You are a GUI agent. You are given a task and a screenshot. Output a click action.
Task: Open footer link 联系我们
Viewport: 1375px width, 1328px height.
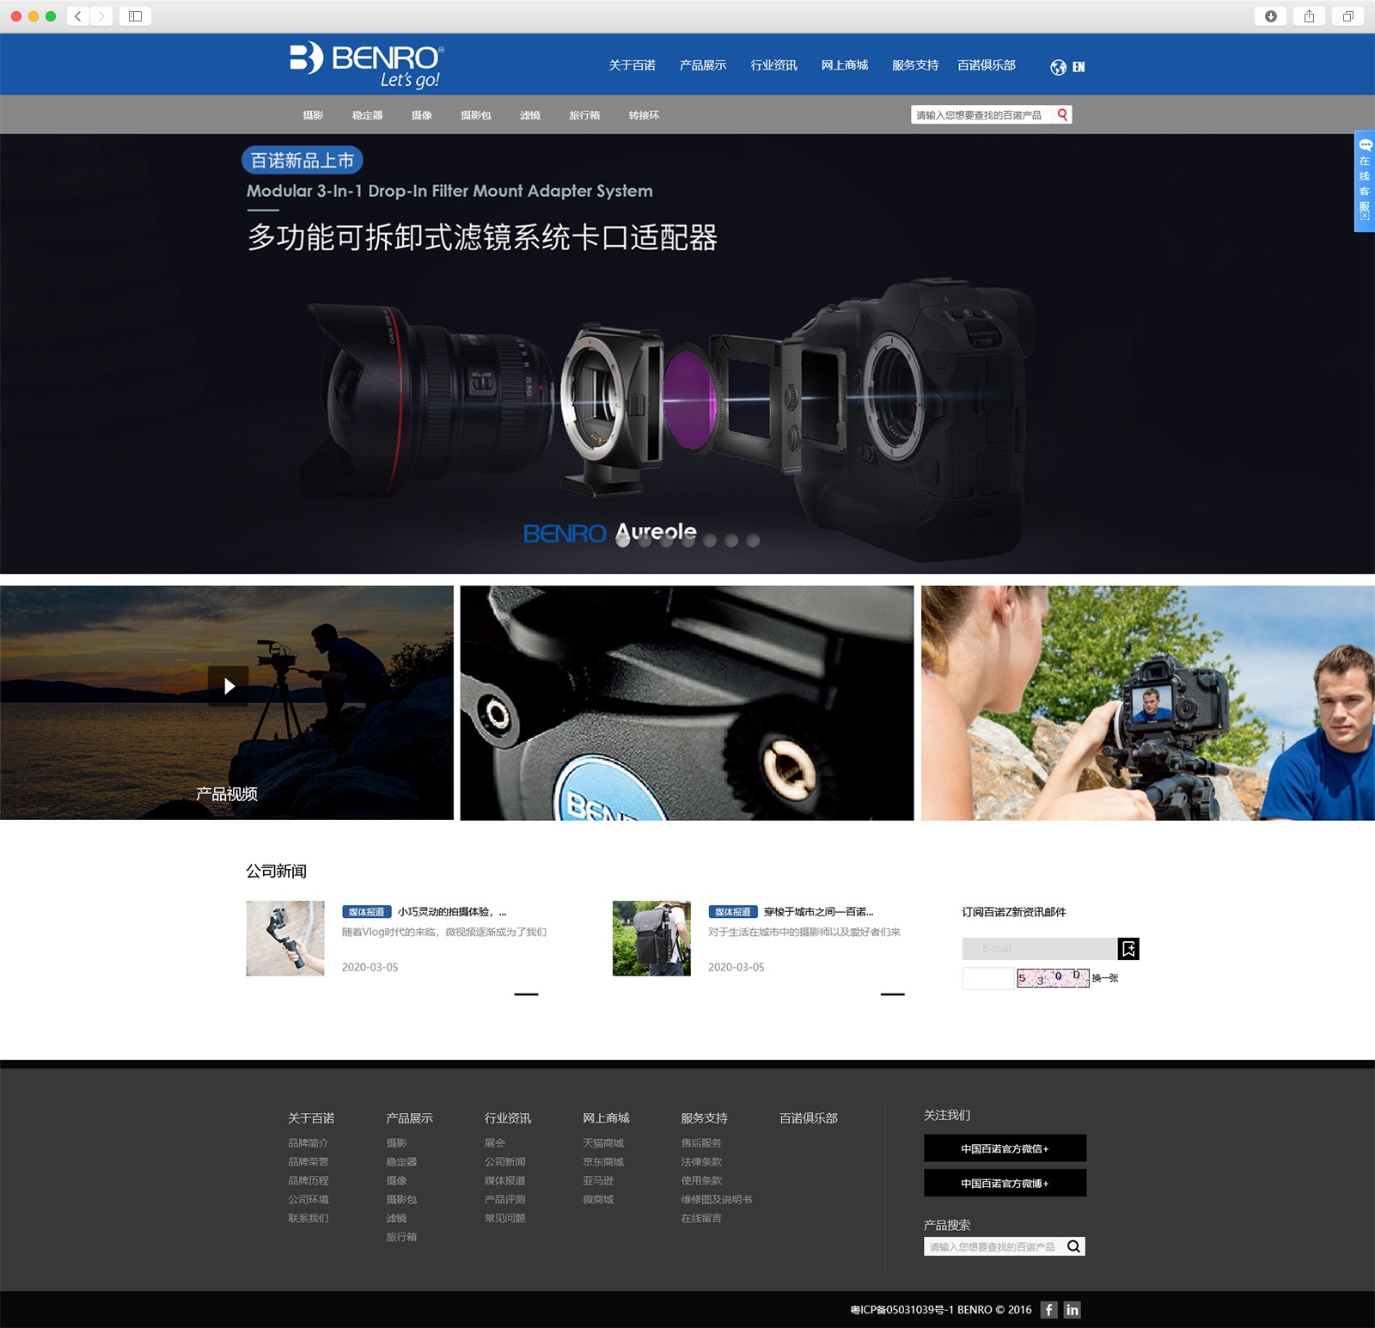309,1218
